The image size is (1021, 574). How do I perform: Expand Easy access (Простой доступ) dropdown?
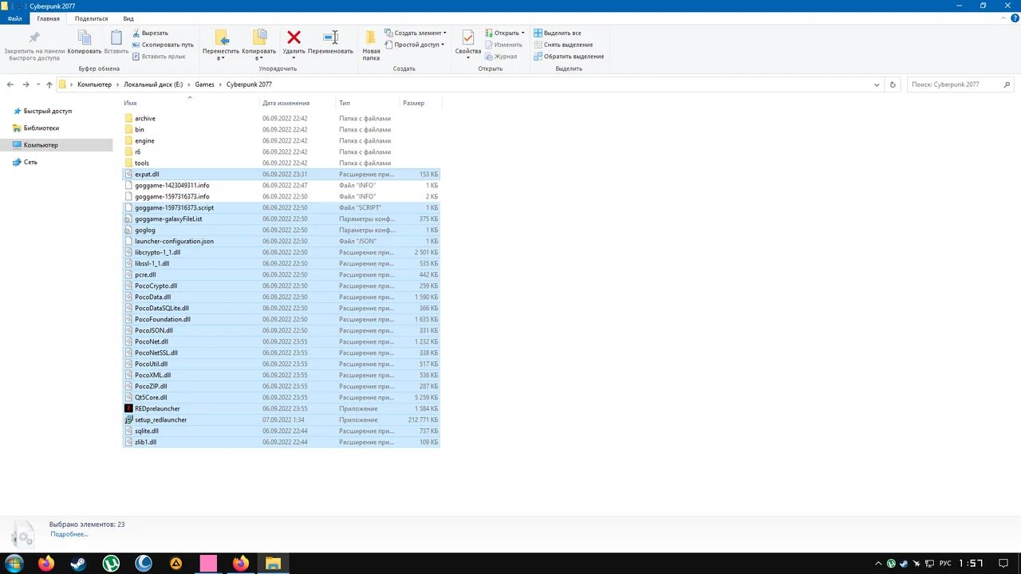(415, 45)
